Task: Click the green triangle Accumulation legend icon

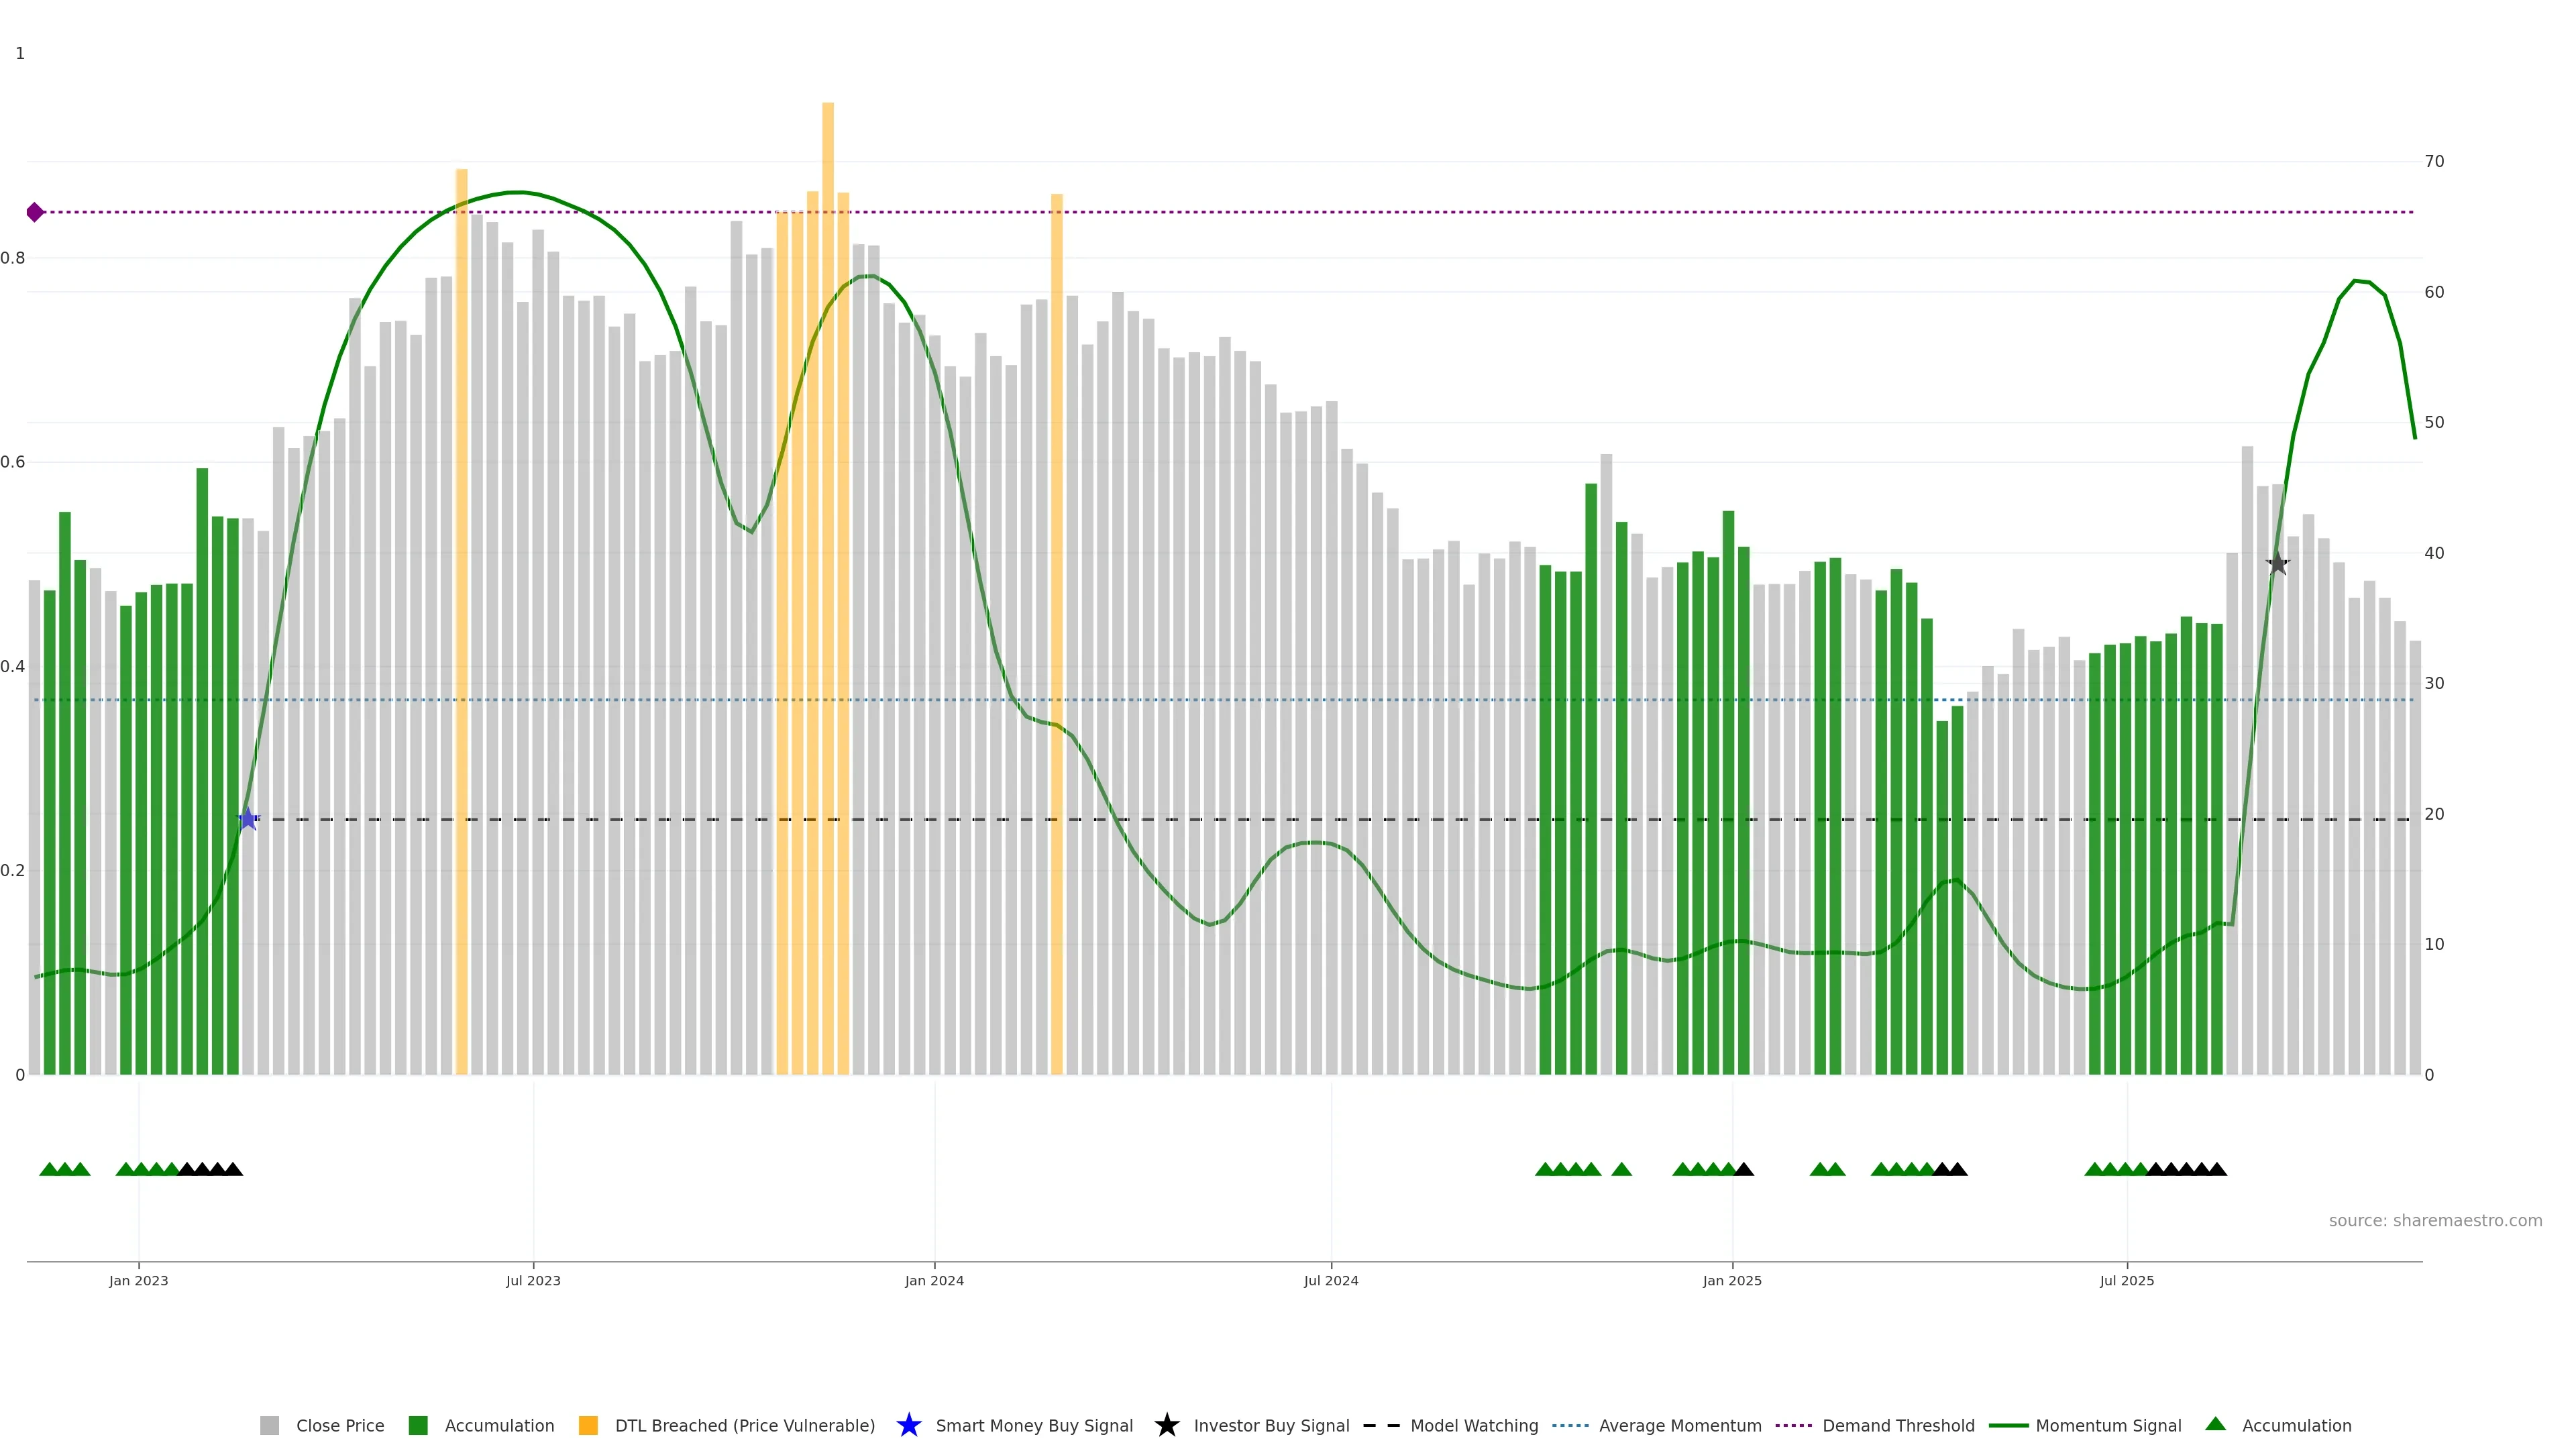Action: point(2215,1424)
